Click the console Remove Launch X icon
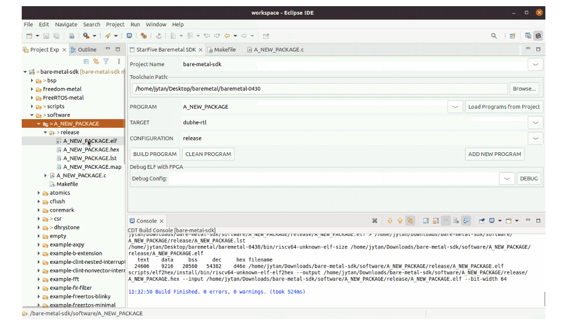This screenshot has width=569, height=330. 375,221
